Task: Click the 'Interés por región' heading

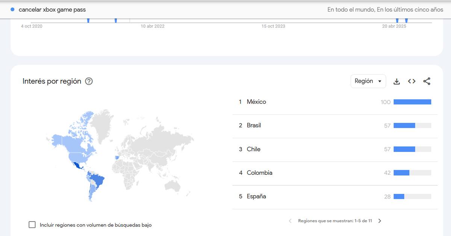Action: (52, 81)
